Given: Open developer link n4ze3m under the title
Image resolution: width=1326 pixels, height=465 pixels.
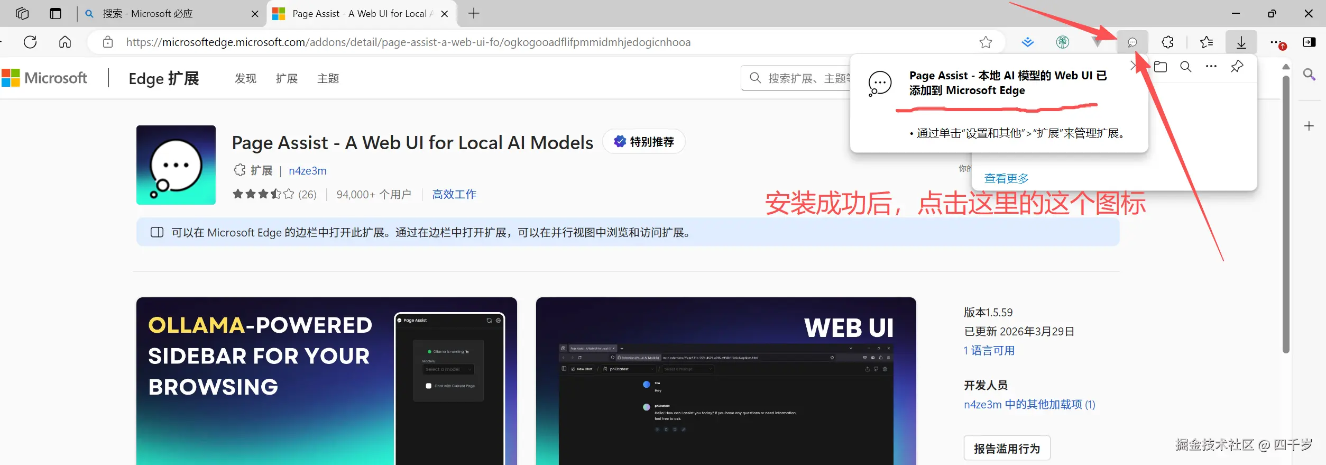Looking at the screenshot, I should click(x=308, y=171).
